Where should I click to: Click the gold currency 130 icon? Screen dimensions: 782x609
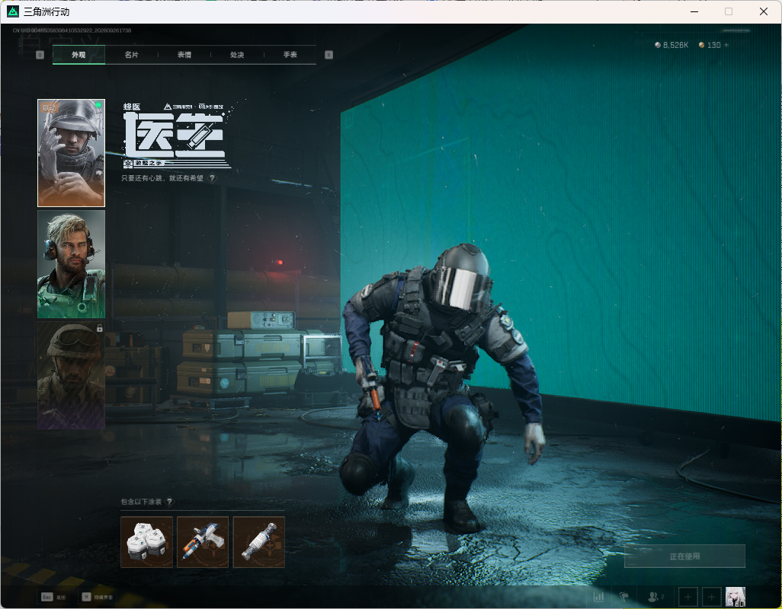tap(702, 45)
